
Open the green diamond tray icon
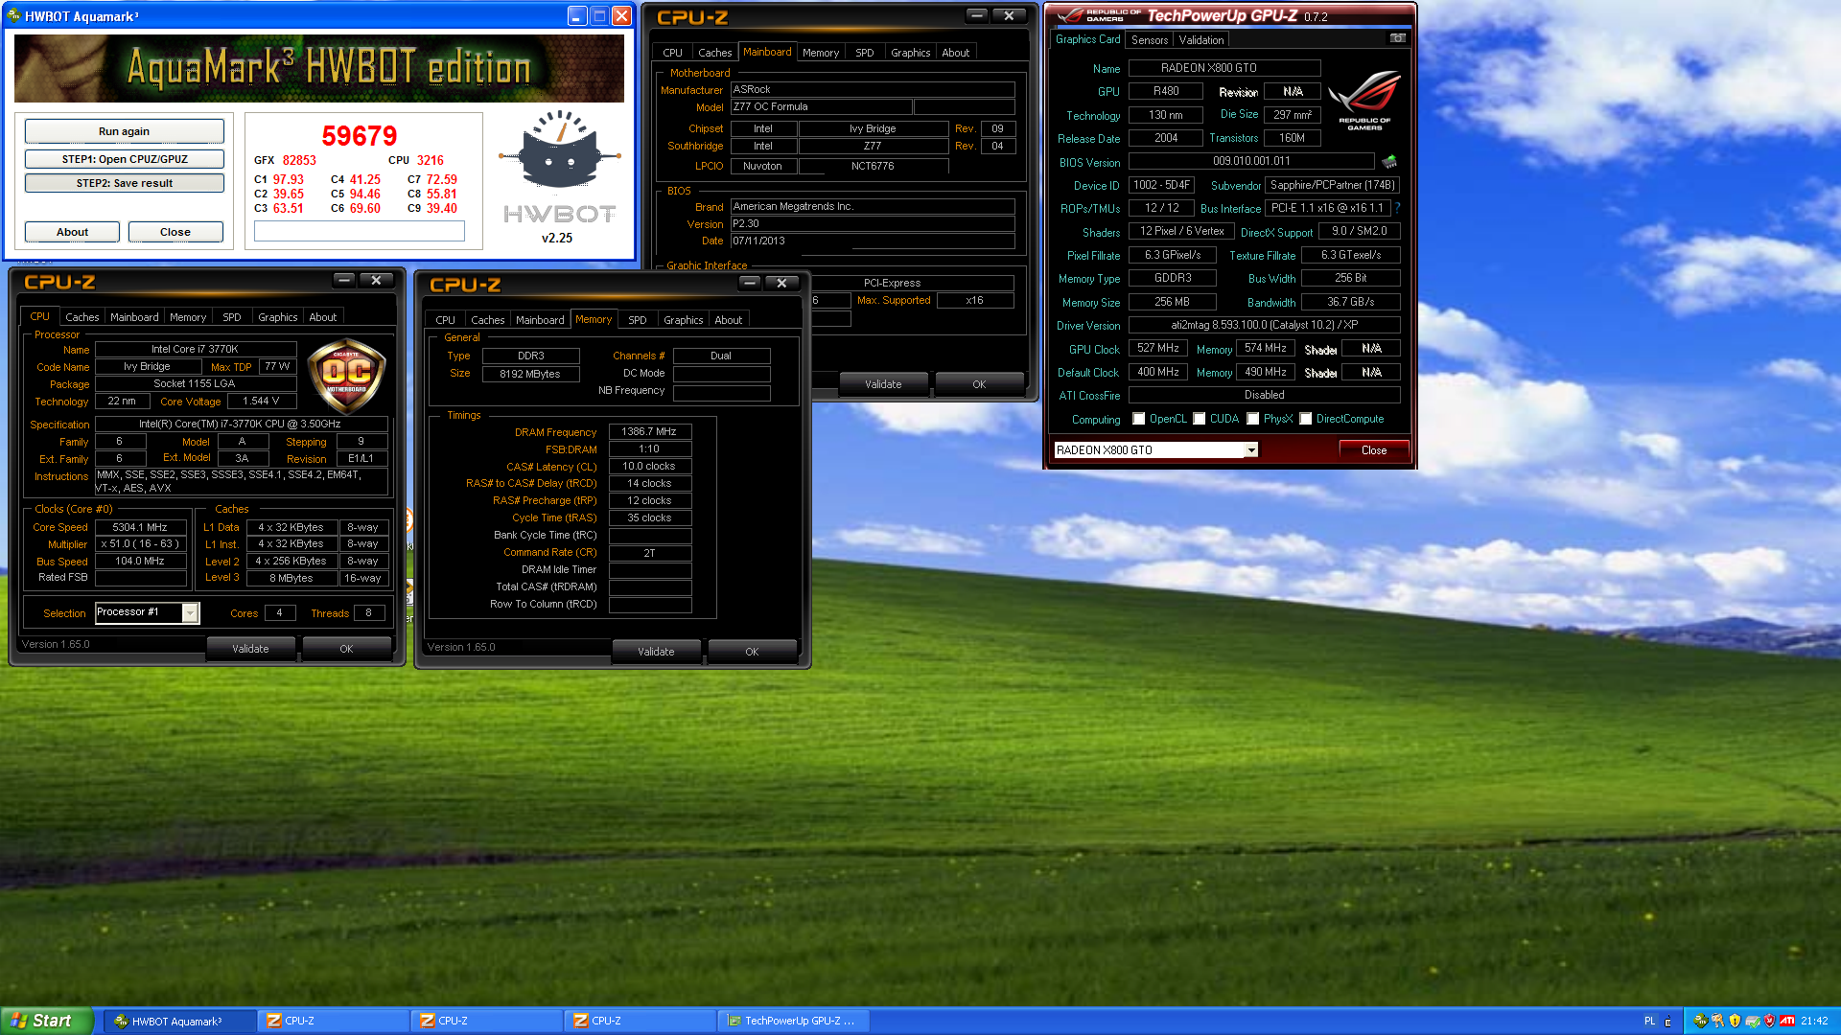coord(1700,1021)
